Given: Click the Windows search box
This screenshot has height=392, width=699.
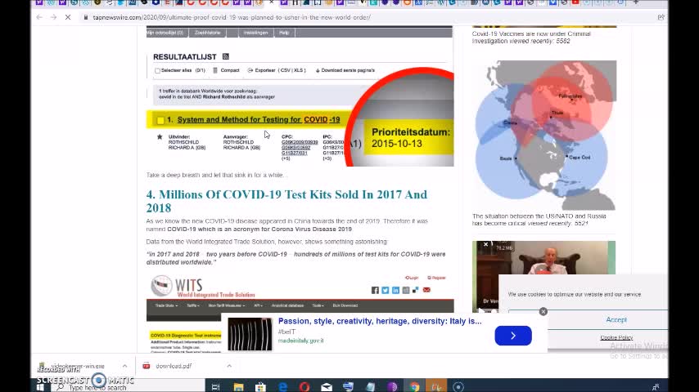Looking at the screenshot, I should click(x=129, y=387).
